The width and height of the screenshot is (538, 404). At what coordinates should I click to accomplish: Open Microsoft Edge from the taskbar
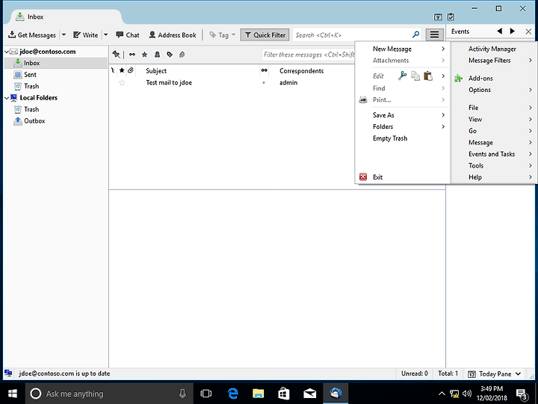(233, 394)
